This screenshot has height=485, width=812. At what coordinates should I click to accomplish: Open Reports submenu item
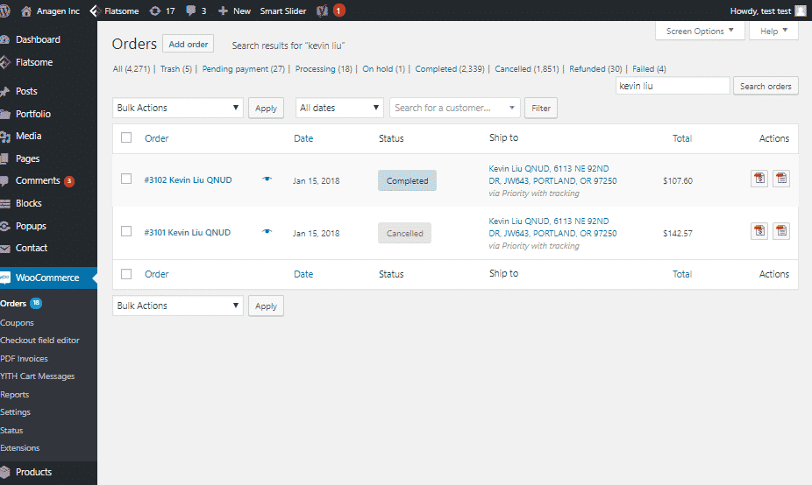[x=15, y=395]
